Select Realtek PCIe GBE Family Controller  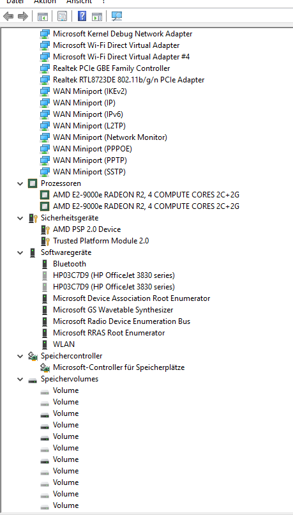click(x=112, y=68)
